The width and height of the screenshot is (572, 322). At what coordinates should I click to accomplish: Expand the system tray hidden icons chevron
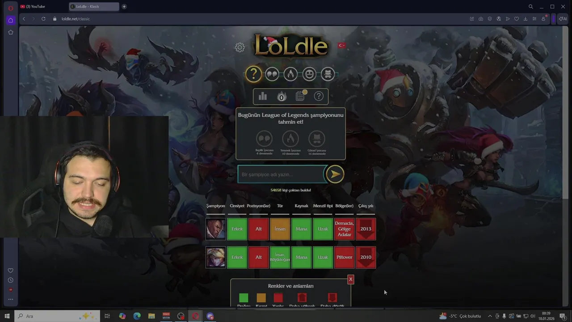(x=490, y=316)
